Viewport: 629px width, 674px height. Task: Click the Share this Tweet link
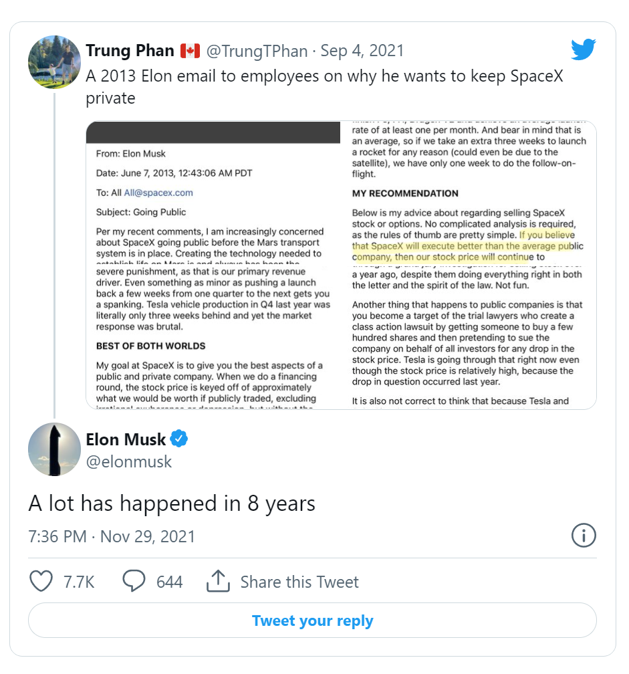point(299,582)
